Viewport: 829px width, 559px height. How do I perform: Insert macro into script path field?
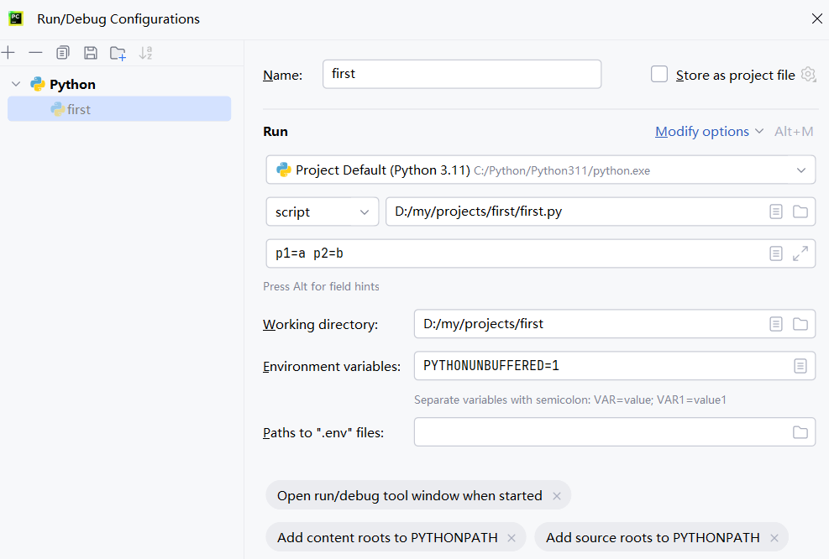click(x=775, y=212)
